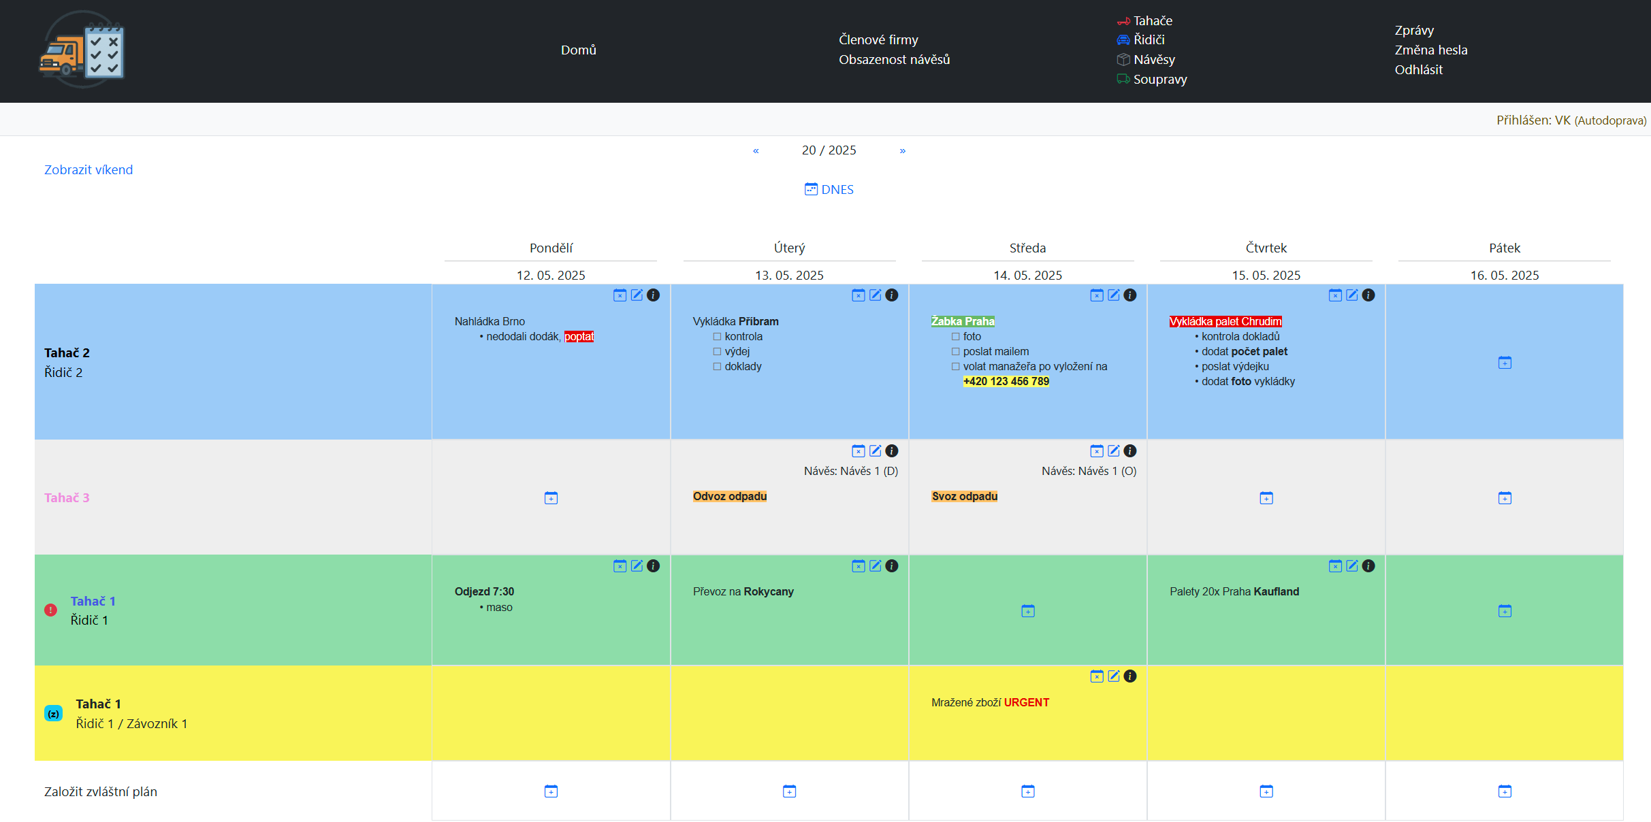Edit Palety 20x Praha Kaufland entry
This screenshot has height=822, width=1651.
coord(1351,566)
